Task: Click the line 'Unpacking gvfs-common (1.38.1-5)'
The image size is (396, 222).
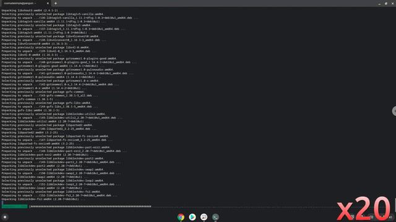Action: pyautogui.click(x=27, y=99)
